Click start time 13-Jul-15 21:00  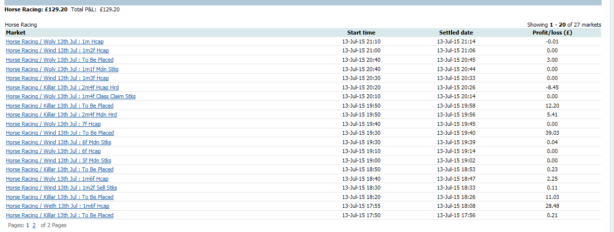pyautogui.click(x=361, y=50)
